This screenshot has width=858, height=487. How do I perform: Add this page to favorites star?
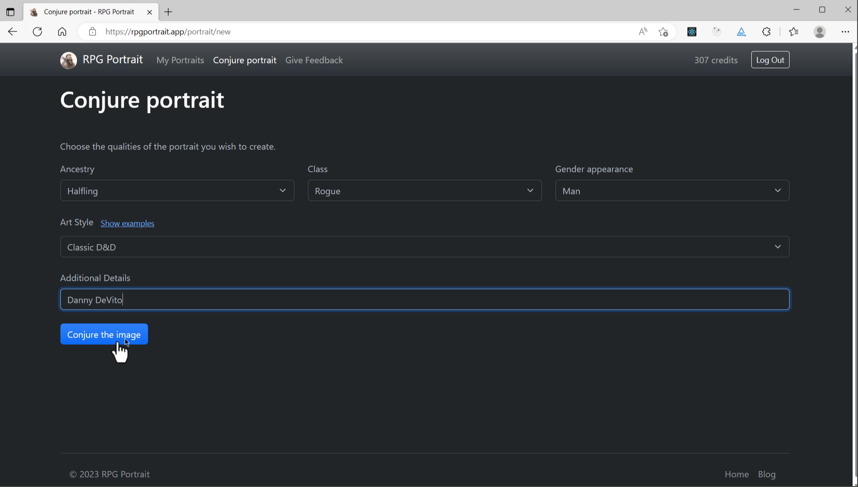pyautogui.click(x=663, y=32)
